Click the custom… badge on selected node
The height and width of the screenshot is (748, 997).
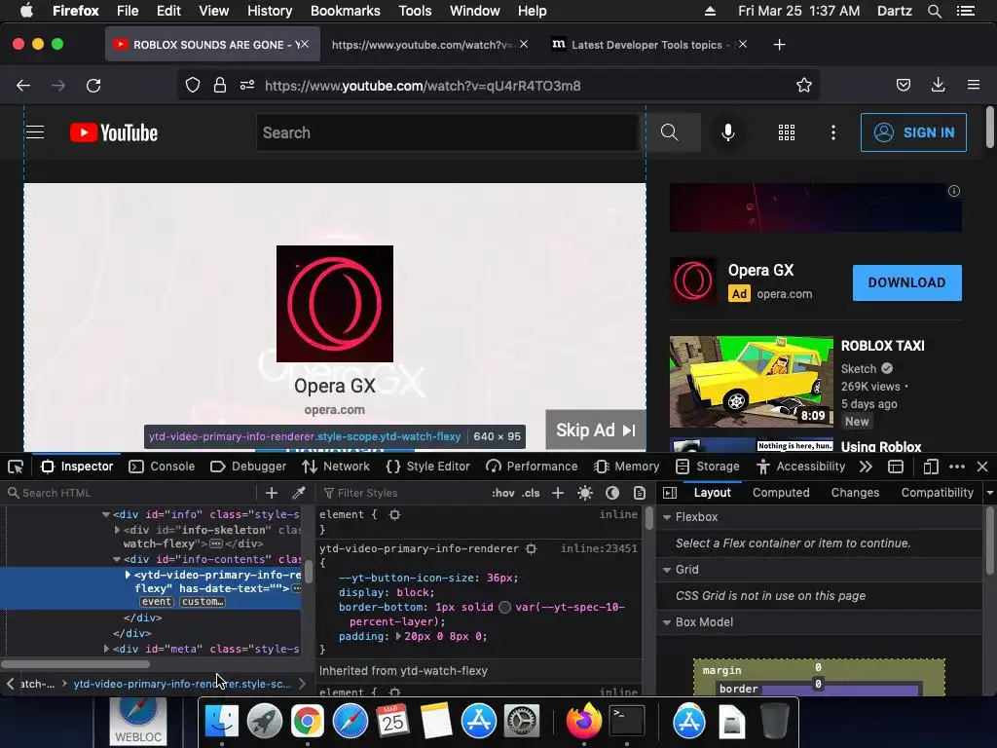(x=203, y=602)
